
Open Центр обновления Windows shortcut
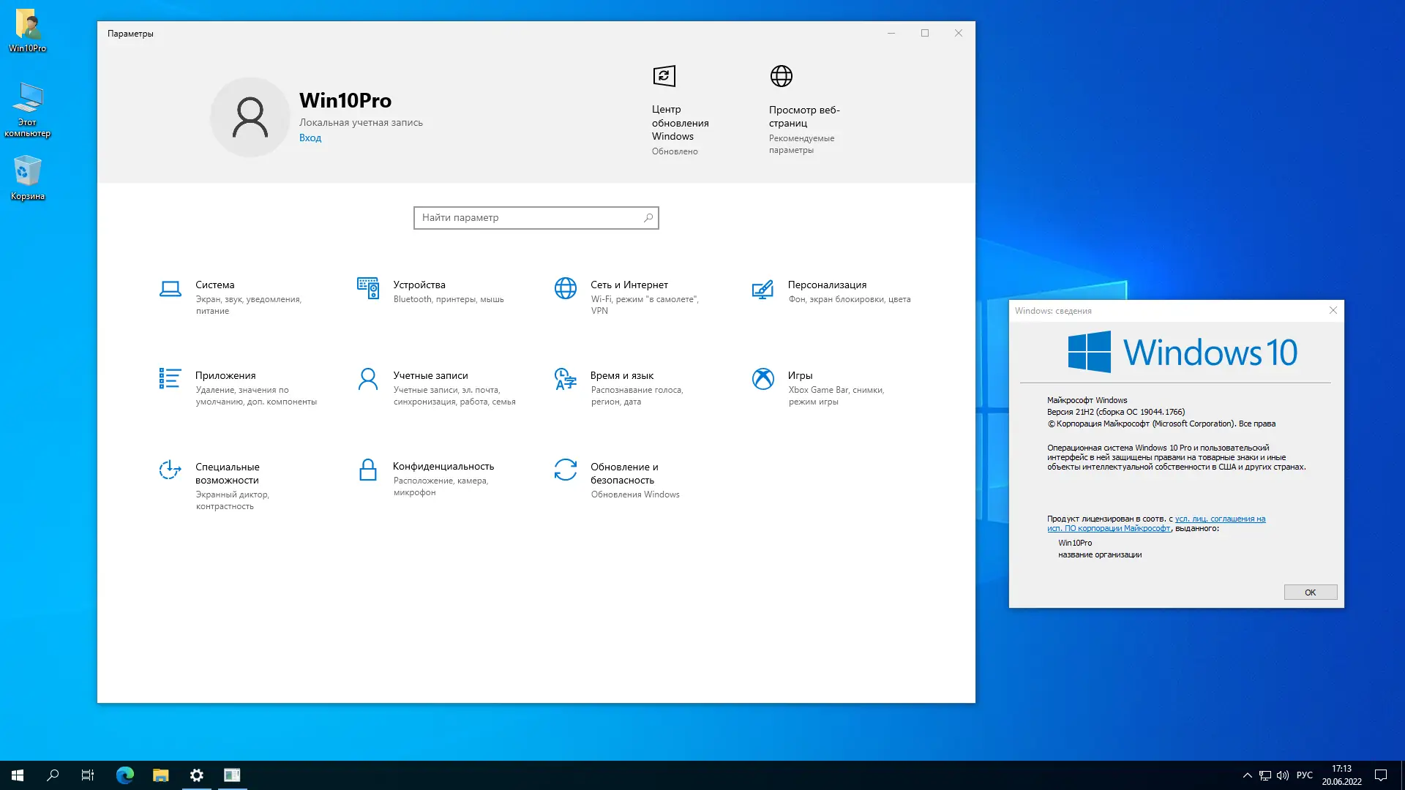pos(678,110)
